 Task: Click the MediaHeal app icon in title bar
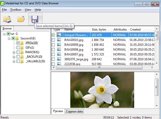2,3
